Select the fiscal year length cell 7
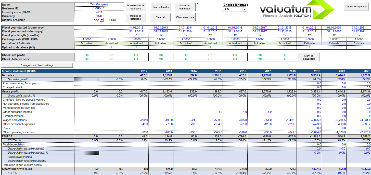371x175 pixels. coord(136,35)
